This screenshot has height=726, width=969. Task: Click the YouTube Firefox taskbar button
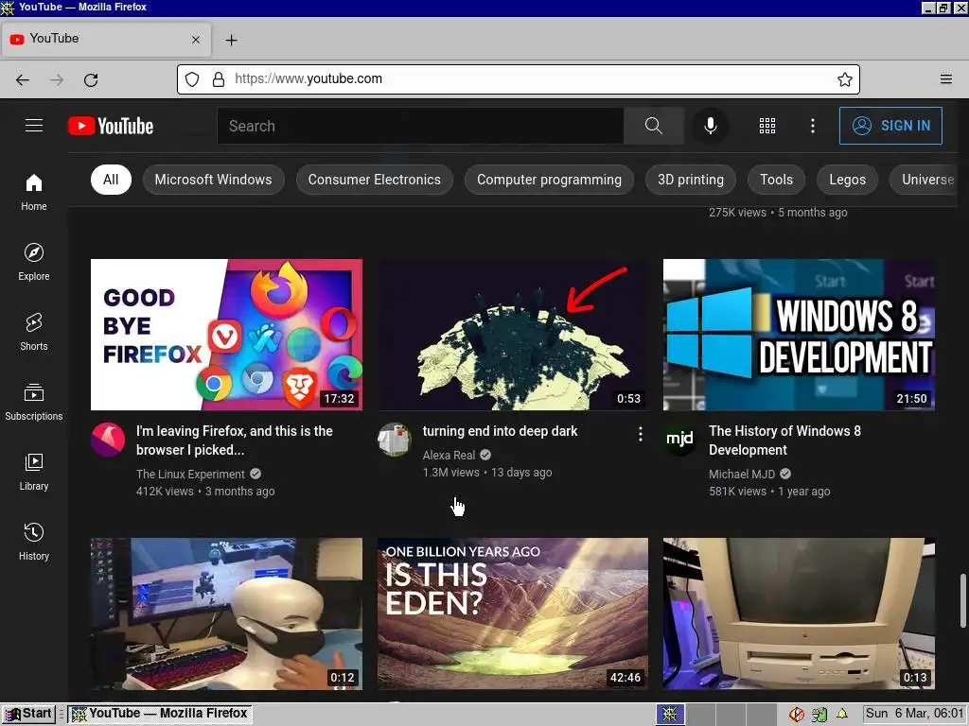pyautogui.click(x=160, y=715)
